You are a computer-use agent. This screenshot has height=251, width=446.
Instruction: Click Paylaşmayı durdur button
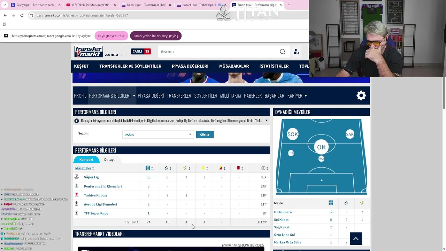tap(111, 36)
